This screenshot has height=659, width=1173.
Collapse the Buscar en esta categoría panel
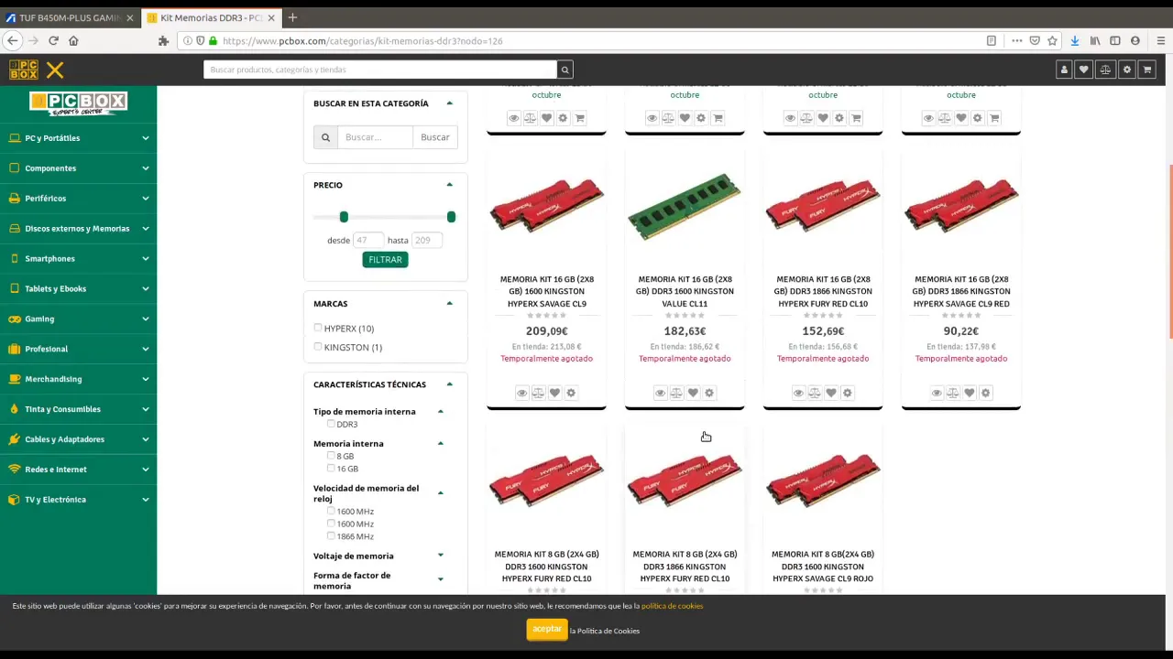(x=449, y=103)
